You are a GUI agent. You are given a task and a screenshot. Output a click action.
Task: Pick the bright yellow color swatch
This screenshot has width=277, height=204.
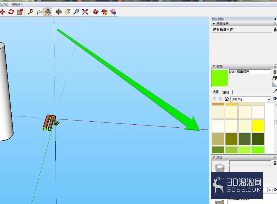258,125
